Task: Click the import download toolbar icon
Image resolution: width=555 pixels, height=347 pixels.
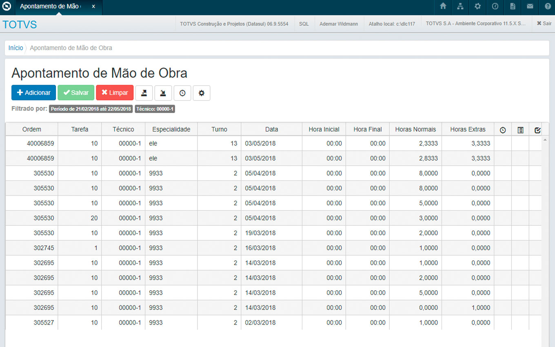Action: [163, 93]
